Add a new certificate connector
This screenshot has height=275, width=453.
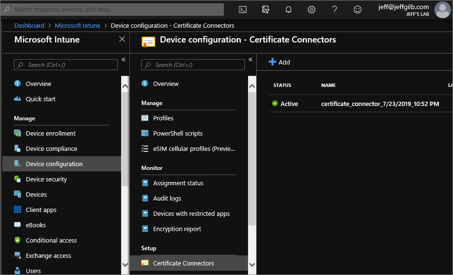(279, 62)
